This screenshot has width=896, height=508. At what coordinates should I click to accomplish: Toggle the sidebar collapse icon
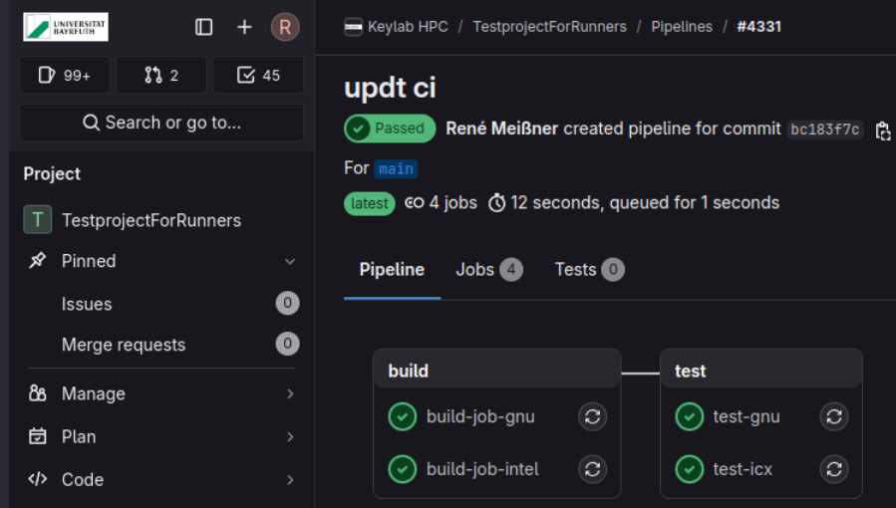204,27
